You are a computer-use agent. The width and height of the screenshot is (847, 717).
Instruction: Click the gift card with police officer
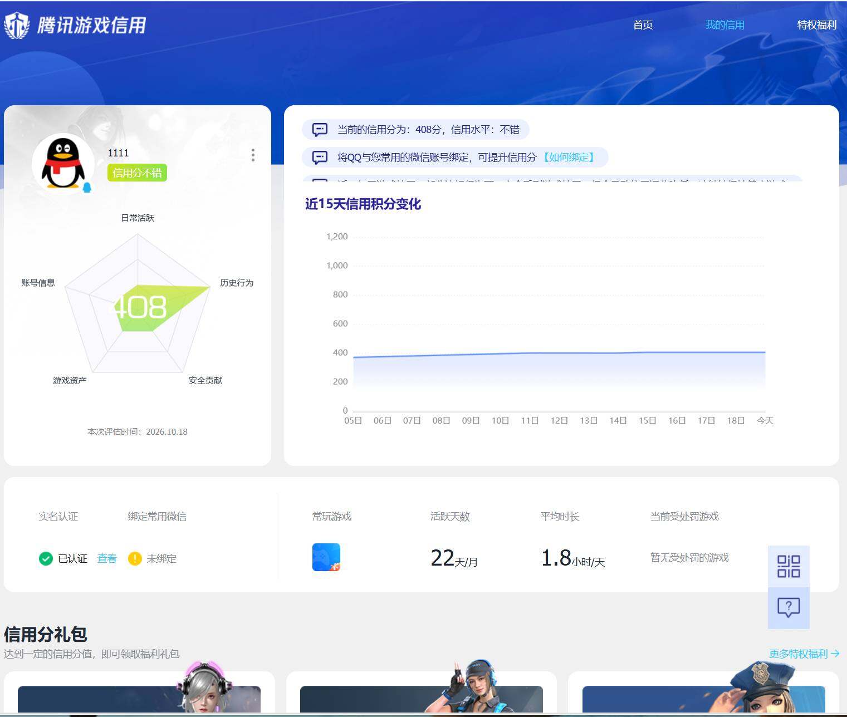click(703, 692)
